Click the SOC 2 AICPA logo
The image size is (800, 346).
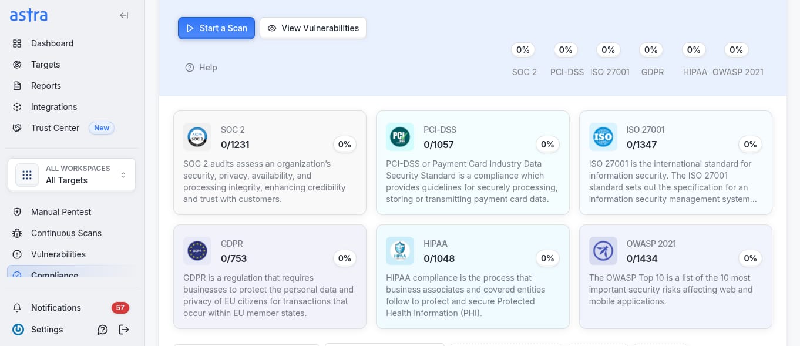point(197,137)
